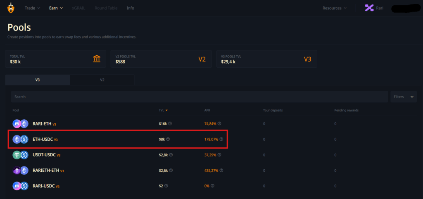Click Pending rewards column header

(347, 110)
